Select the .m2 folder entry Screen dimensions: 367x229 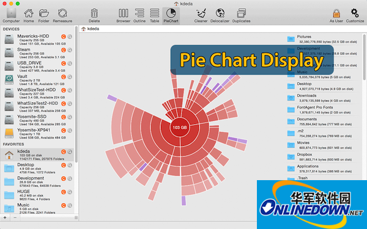coord(322,133)
